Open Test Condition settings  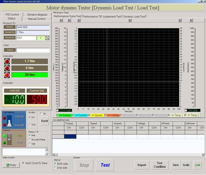(x=160, y=165)
